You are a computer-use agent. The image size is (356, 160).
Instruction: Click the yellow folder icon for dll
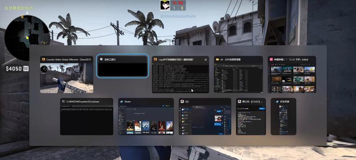(217, 59)
